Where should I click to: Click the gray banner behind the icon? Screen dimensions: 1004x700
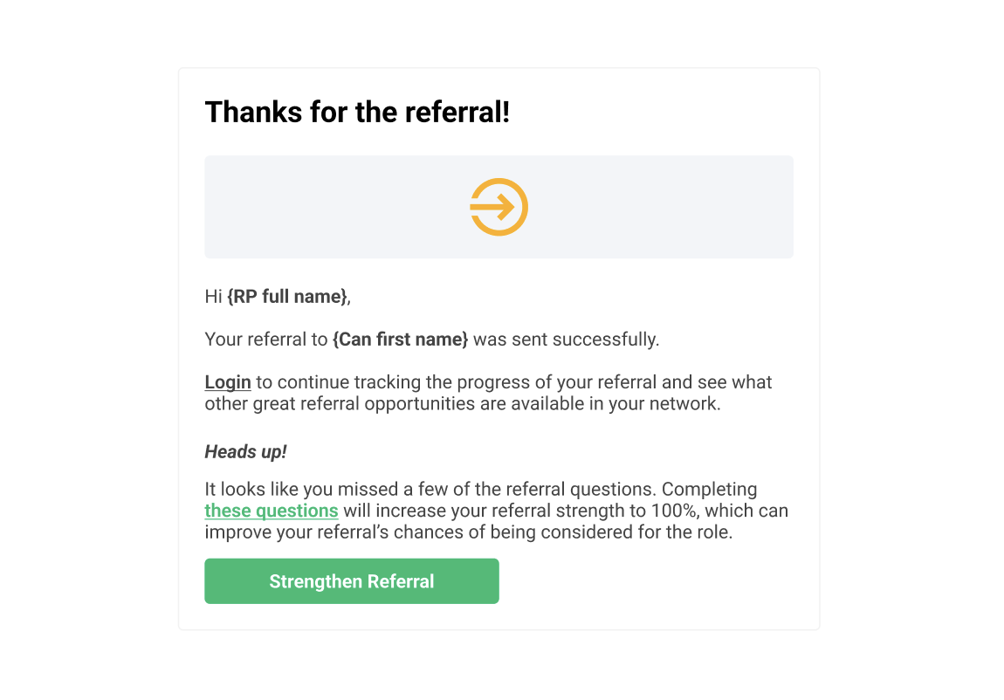[x=499, y=207]
